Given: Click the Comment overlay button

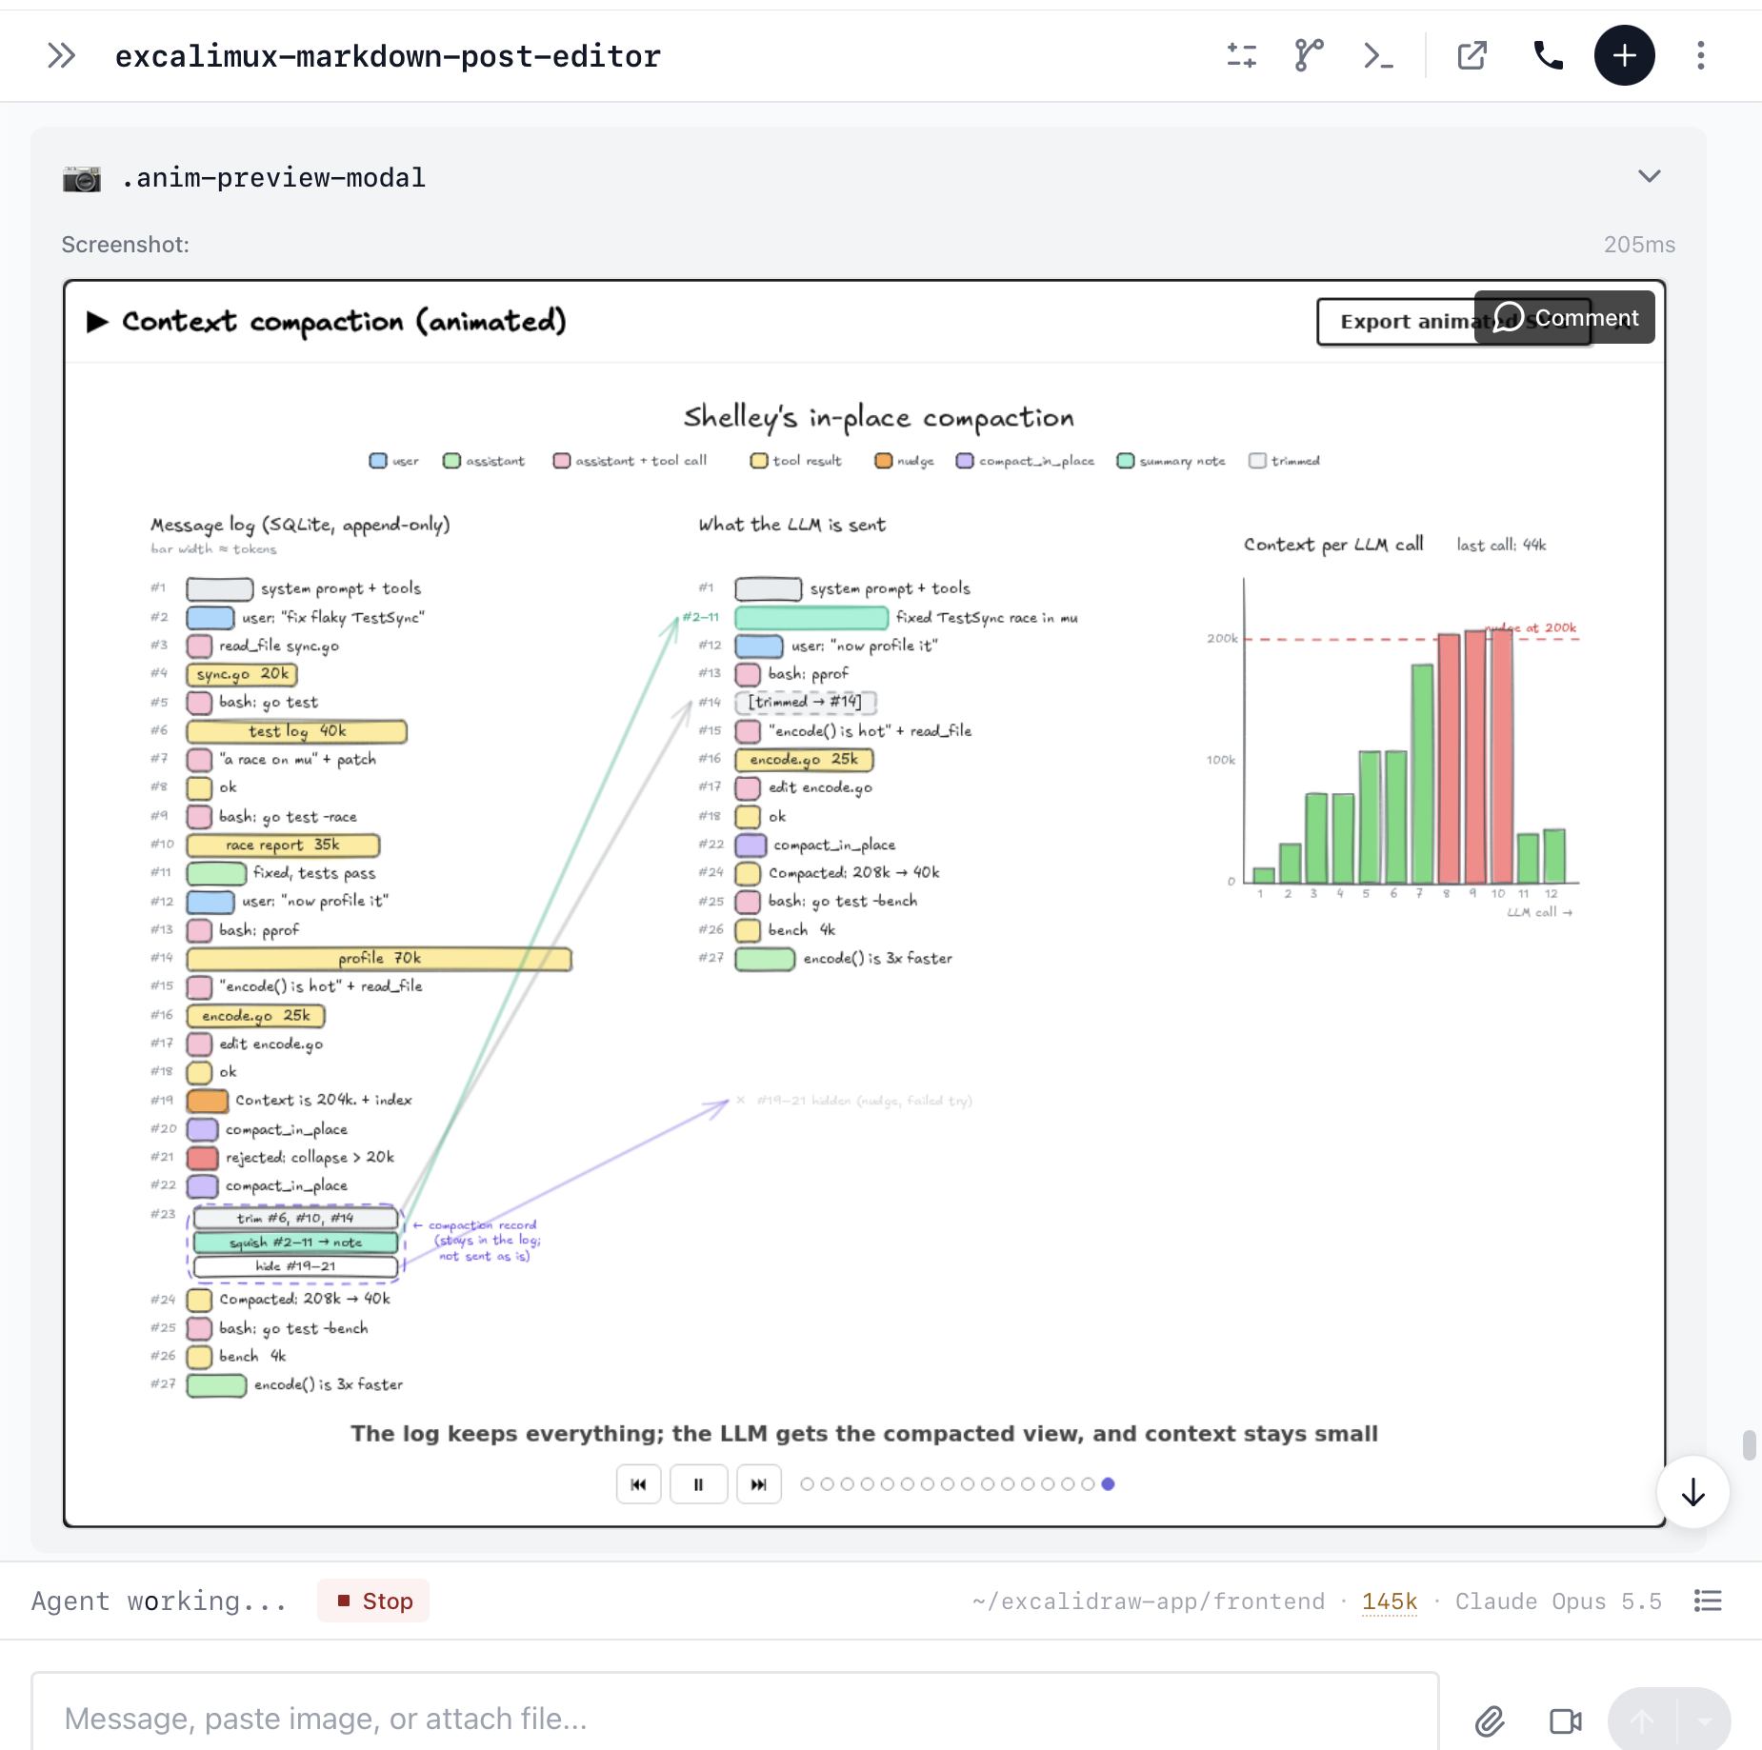Looking at the screenshot, I should 1565,317.
